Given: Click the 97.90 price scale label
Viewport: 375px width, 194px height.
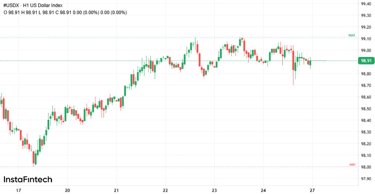Looking at the screenshot, I should (366, 179).
